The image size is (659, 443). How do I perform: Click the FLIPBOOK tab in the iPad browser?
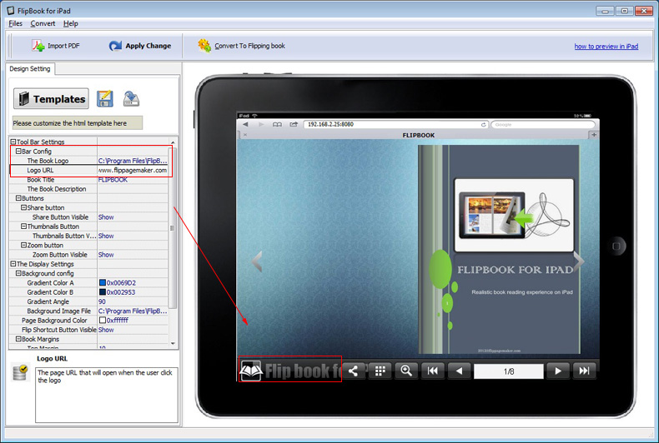coord(419,135)
